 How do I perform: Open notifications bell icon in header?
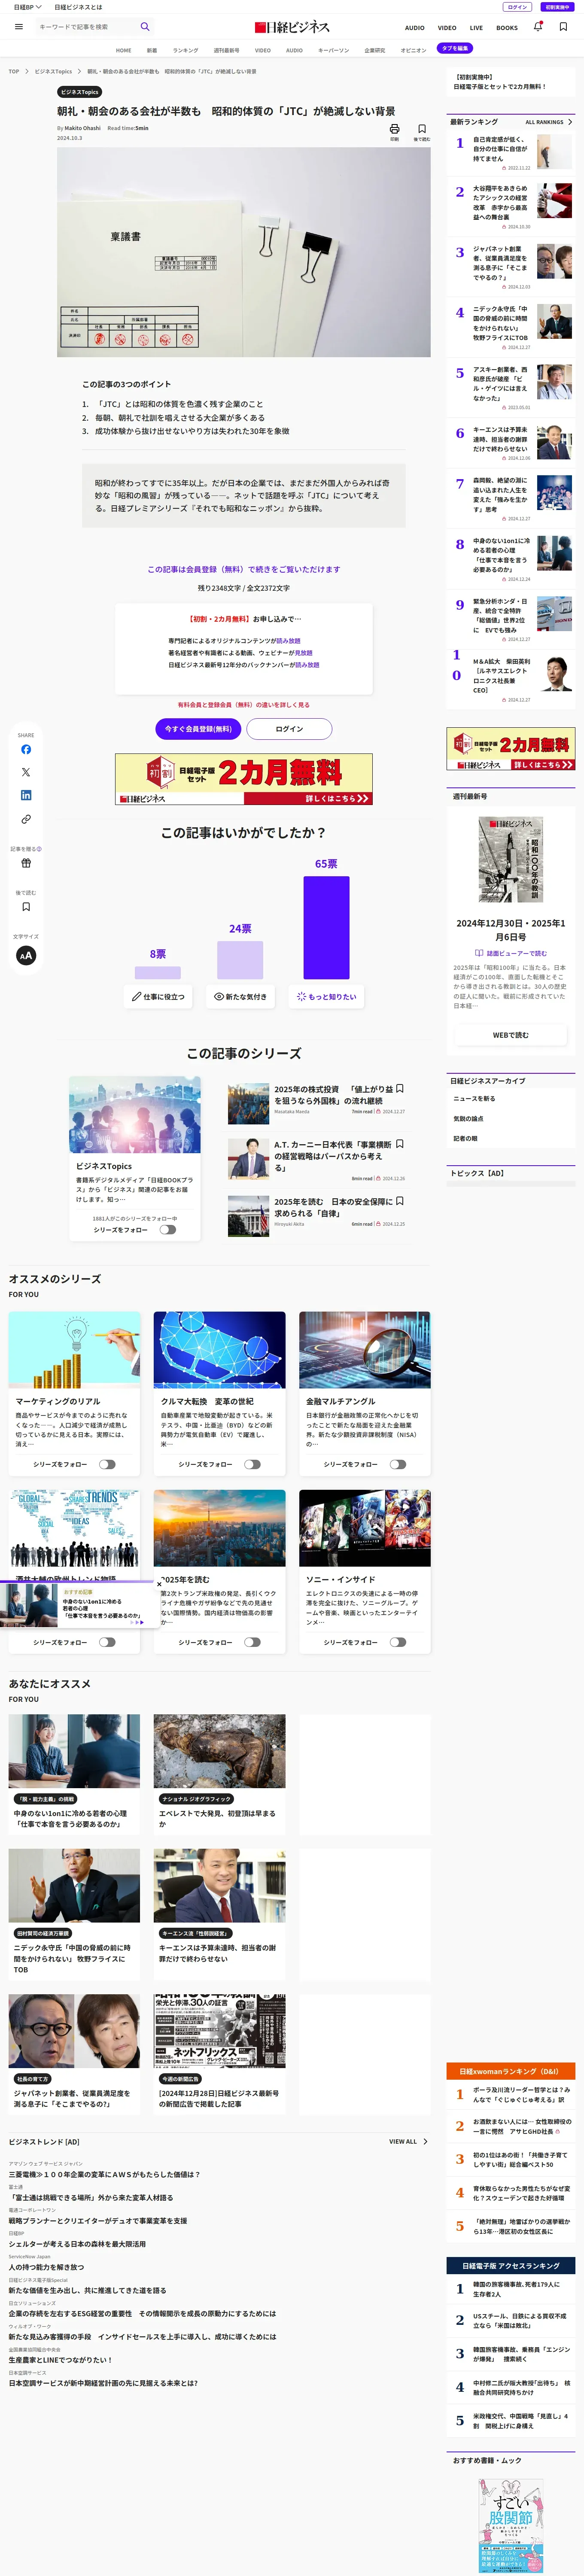click(x=538, y=27)
